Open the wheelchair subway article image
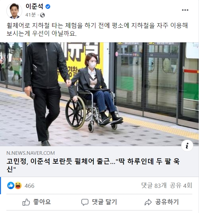The width and height of the screenshot is (199, 213). coord(99,94)
